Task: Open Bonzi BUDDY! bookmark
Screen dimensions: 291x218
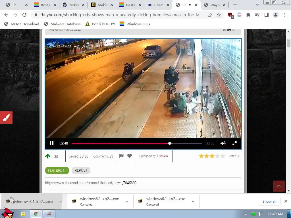Action: [x=100, y=24]
